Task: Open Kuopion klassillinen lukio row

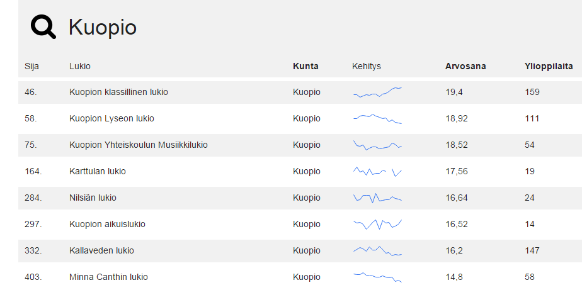Action: tap(118, 92)
